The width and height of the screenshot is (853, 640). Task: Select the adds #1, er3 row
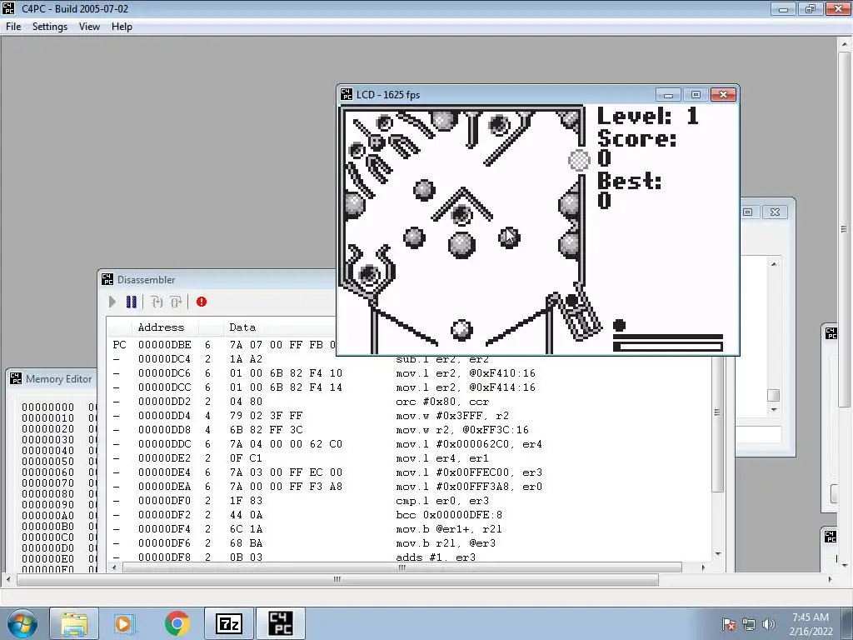[x=409, y=557]
